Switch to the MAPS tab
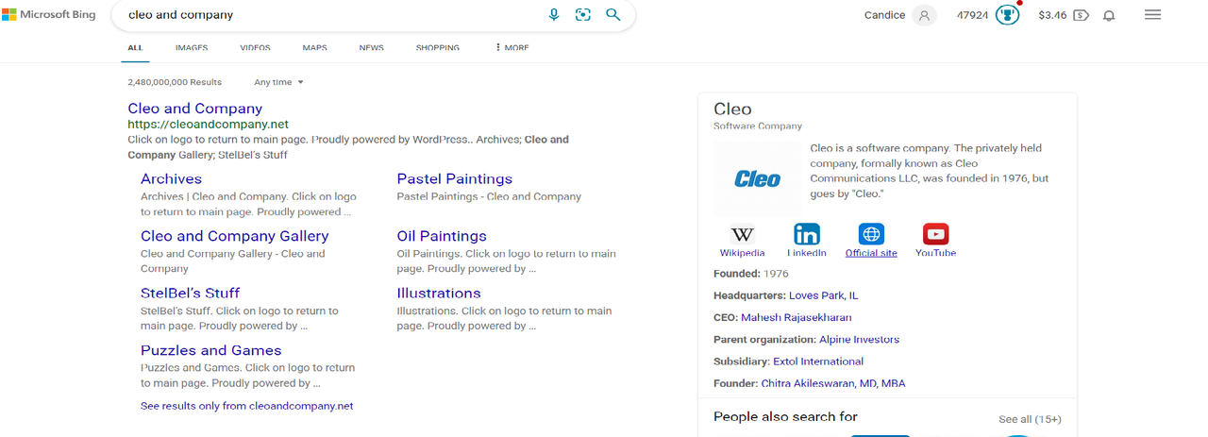 (315, 47)
